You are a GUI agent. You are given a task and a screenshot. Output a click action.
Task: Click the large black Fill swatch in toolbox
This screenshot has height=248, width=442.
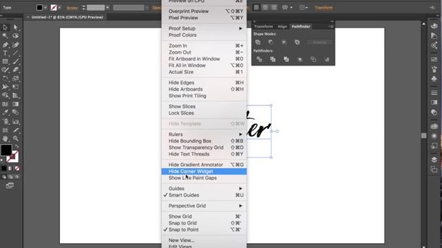coord(6,150)
